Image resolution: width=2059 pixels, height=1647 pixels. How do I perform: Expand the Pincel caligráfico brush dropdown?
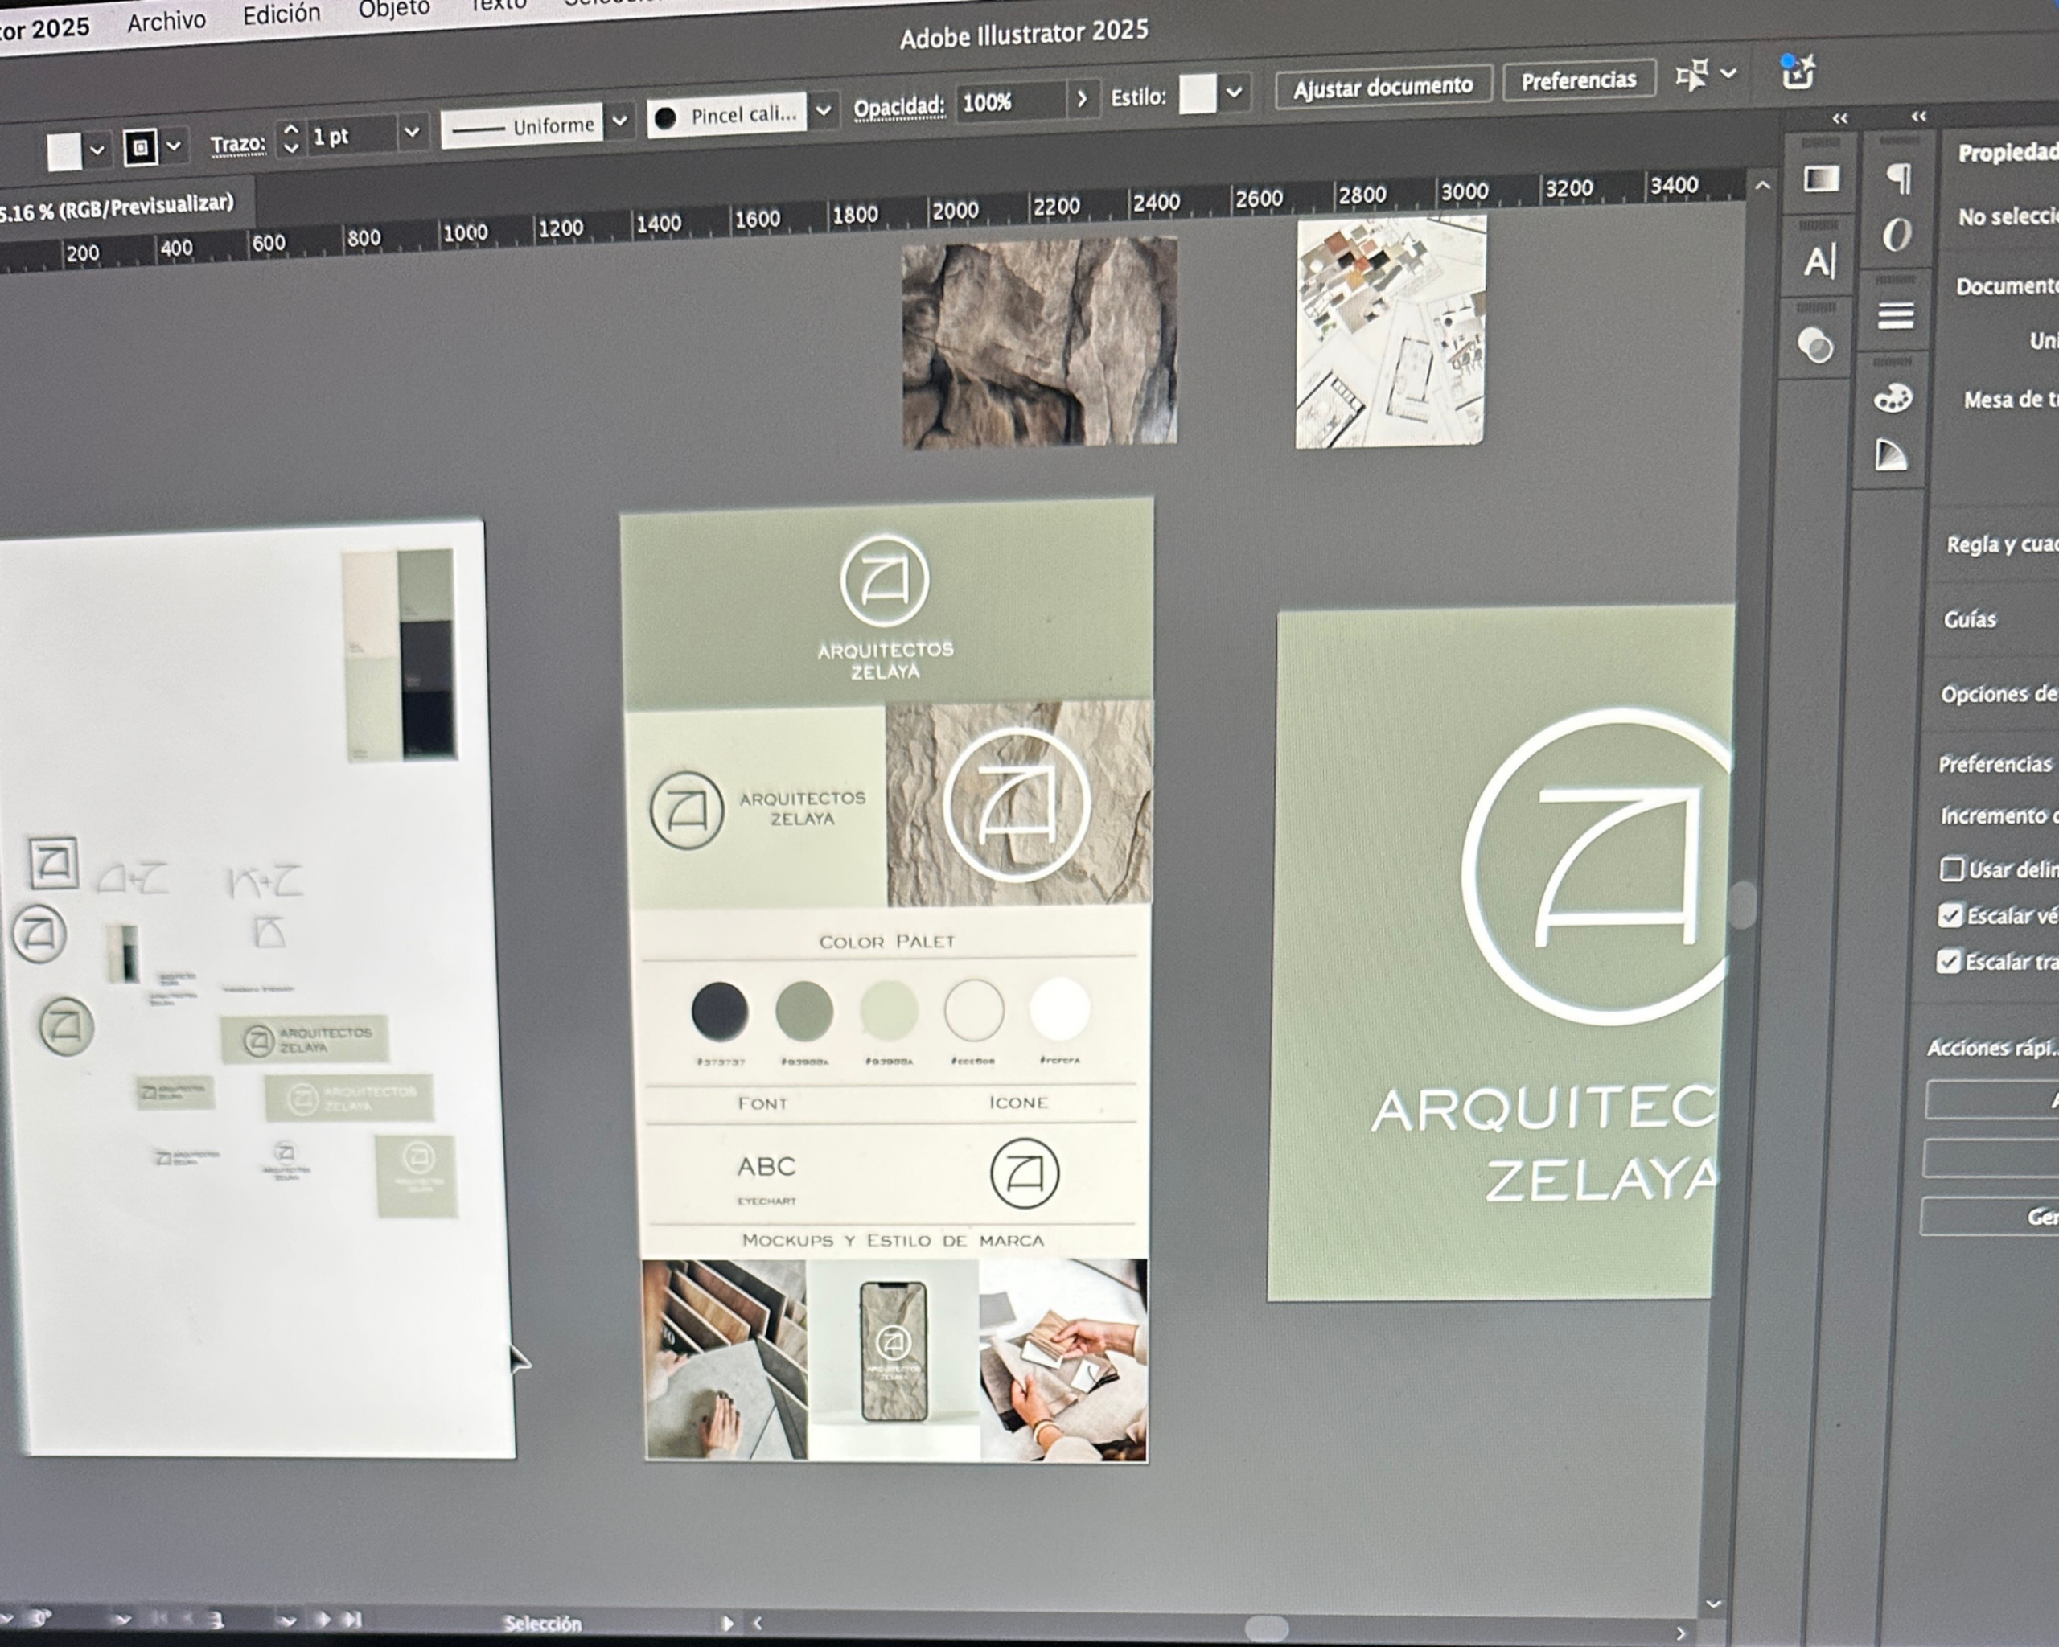(824, 111)
